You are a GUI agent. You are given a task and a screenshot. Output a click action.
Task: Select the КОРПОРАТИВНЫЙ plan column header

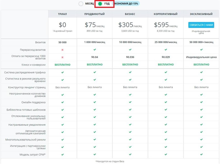(x=166, y=14)
